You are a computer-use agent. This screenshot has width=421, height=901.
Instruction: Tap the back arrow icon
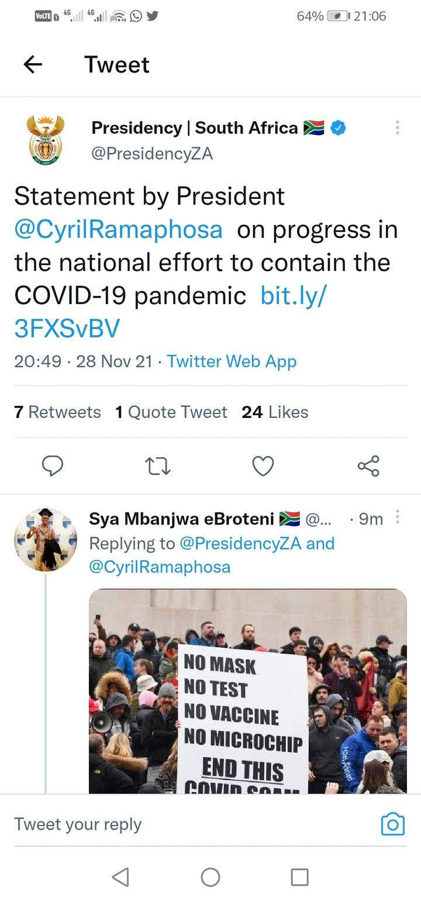point(33,64)
